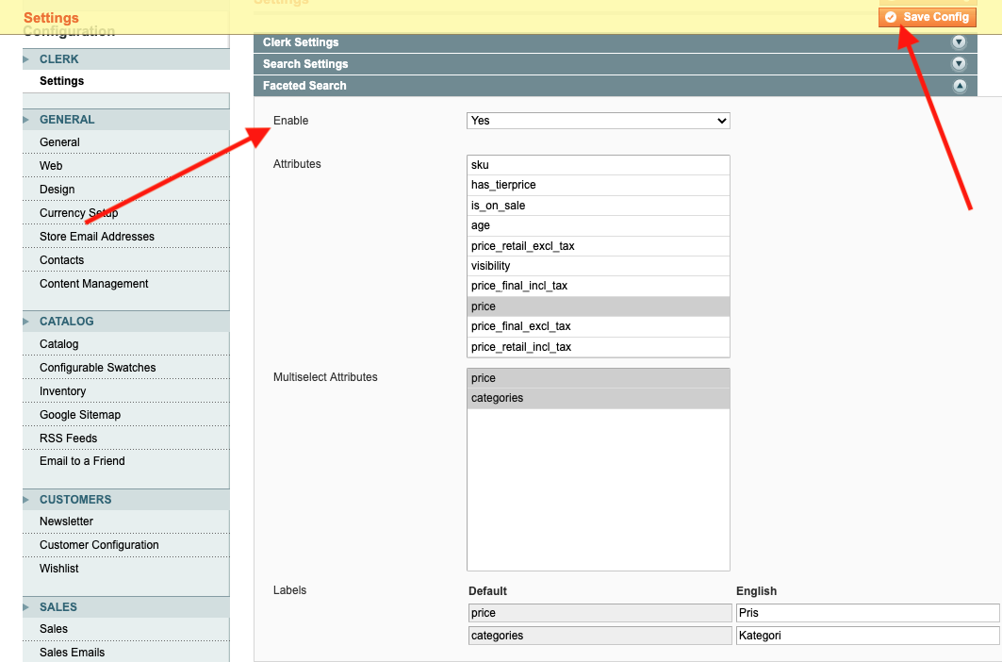Open the Enable dropdown set to Yes

pyautogui.click(x=598, y=121)
